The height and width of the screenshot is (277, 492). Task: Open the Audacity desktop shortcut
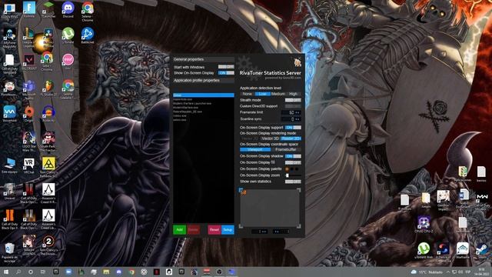pos(48,114)
